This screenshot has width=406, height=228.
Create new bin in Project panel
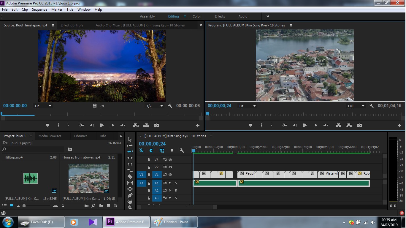101,206
